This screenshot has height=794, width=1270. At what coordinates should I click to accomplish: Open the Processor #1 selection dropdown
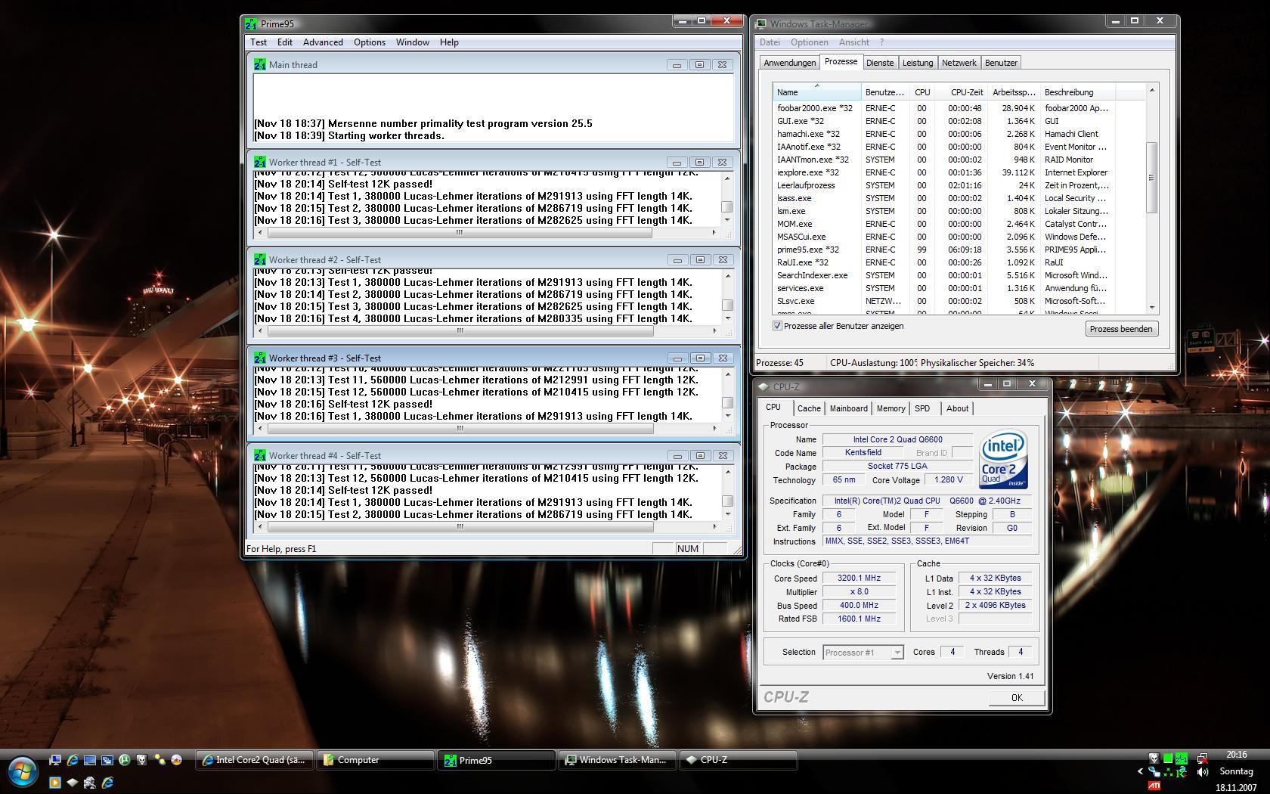pos(863,652)
